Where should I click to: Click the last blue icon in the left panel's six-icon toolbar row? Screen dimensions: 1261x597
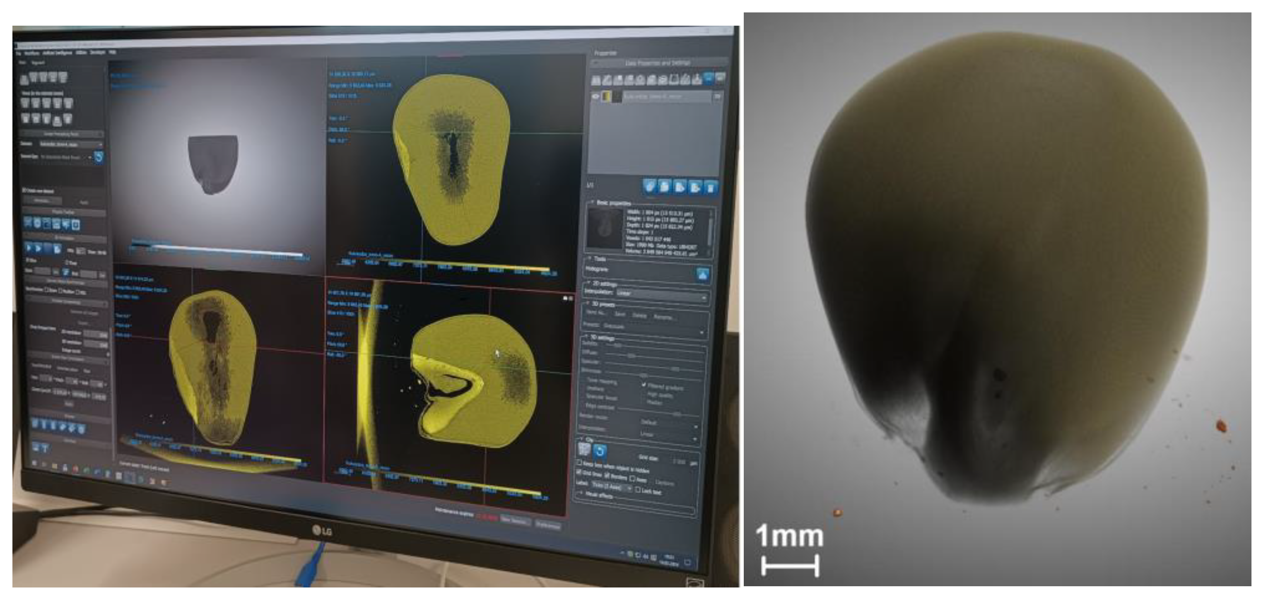point(75,225)
